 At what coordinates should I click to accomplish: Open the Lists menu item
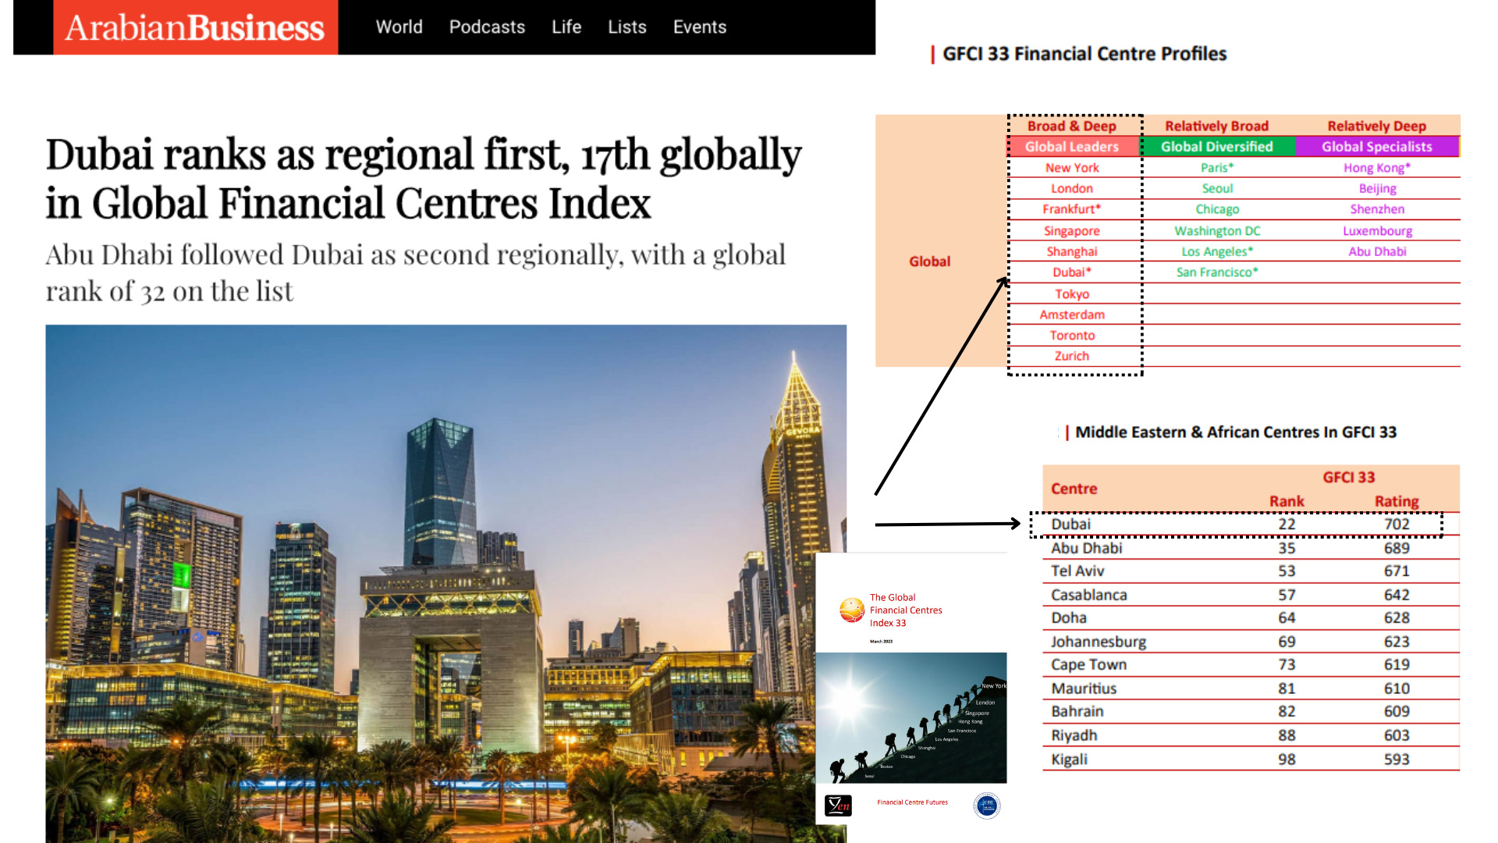(x=627, y=27)
